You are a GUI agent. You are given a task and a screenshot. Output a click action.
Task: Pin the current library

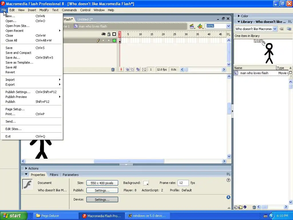click(282, 29)
